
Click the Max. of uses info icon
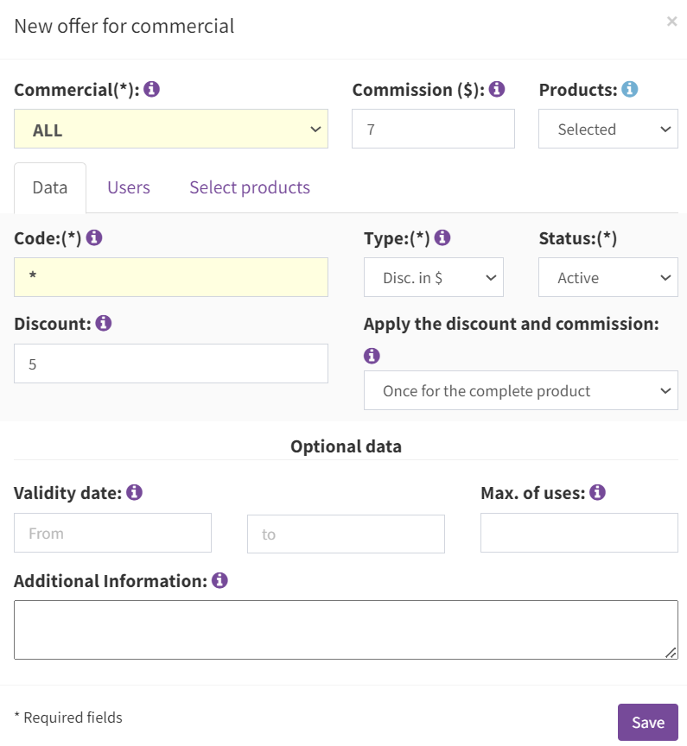(597, 492)
